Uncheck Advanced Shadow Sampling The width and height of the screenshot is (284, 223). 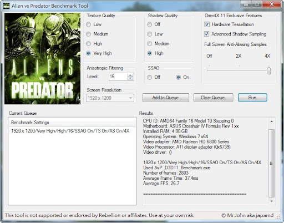[x=206, y=34]
